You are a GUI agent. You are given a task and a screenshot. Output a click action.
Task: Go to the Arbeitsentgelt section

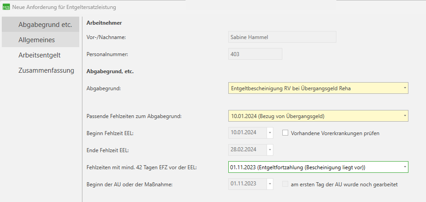41,55
